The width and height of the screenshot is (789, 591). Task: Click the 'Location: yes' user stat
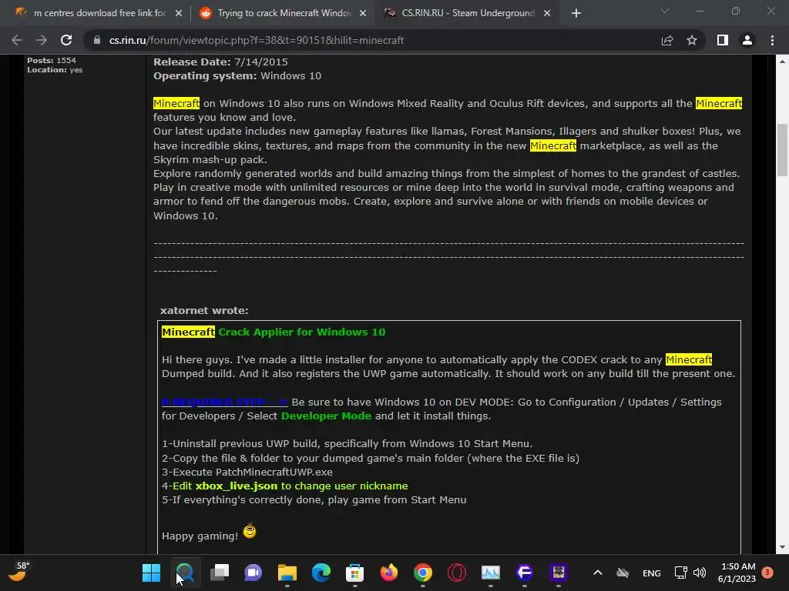point(55,70)
